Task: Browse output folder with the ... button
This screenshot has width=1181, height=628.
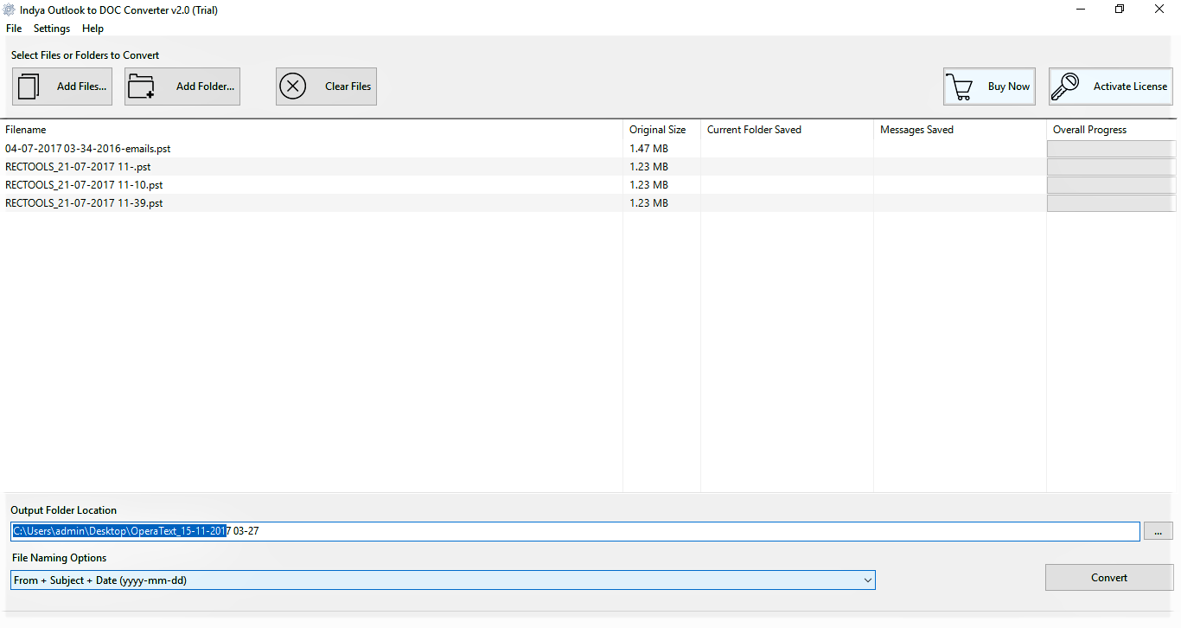Action: tap(1159, 531)
